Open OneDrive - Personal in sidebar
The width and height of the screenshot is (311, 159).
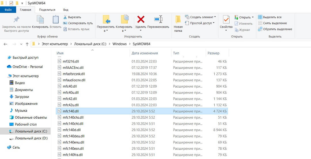25,67
